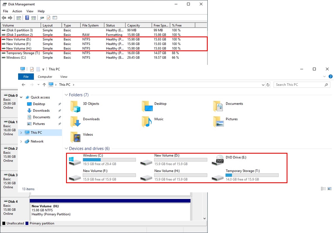This screenshot has width=334, height=233.
Task: Collapse the Folders (7) section
Action: (66, 95)
